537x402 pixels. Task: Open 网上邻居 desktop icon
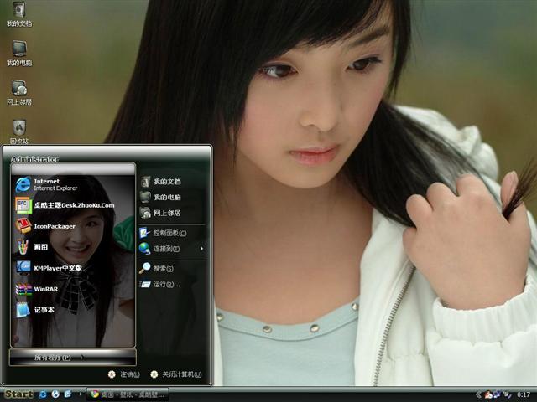coord(19,92)
